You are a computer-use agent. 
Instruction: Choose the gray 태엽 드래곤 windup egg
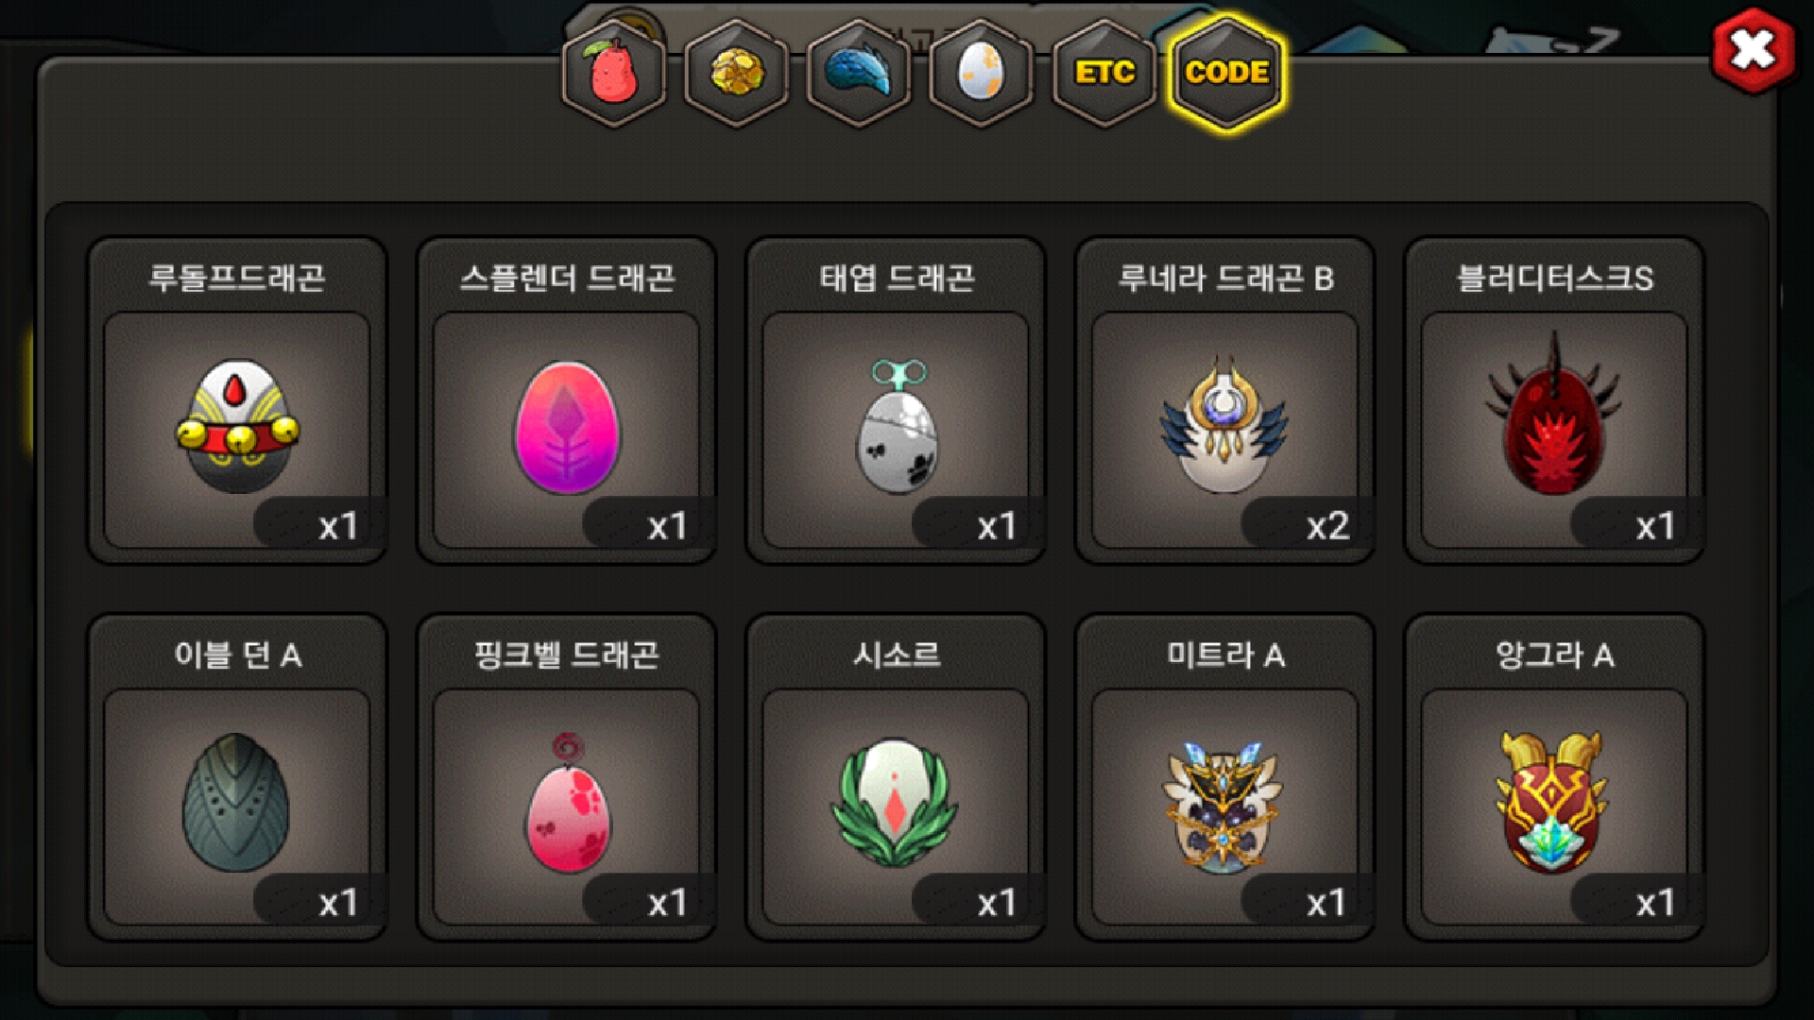(896, 429)
